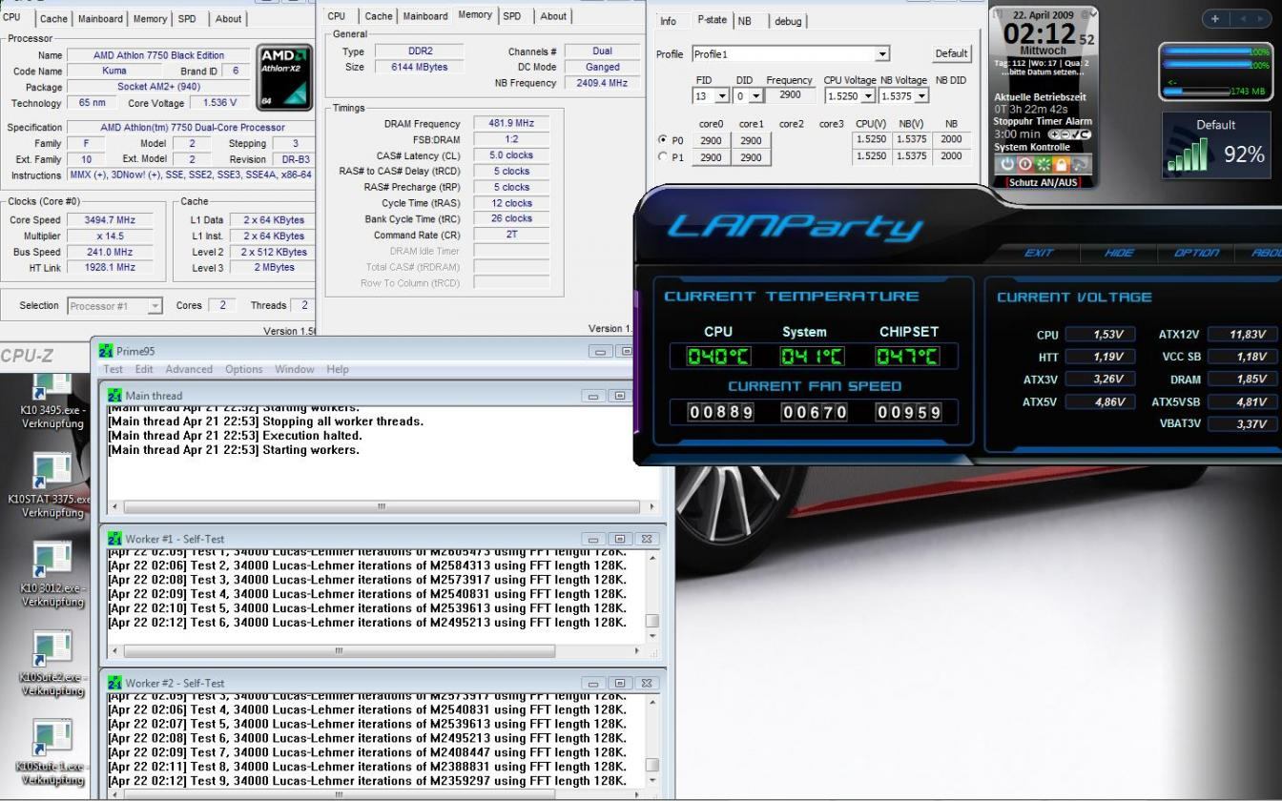Viewport: 1282px width, 801px height.
Task: Open the DID dropdown showing 0
Action: tap(755, 95)
